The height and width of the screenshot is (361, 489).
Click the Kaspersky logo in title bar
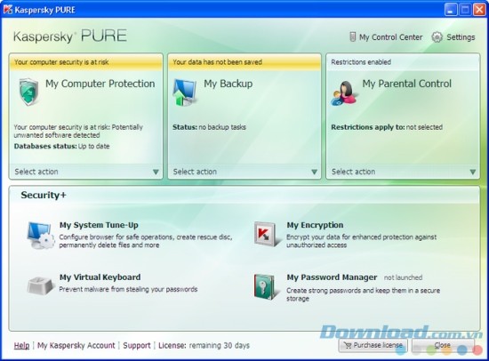(x=8, y=10)
